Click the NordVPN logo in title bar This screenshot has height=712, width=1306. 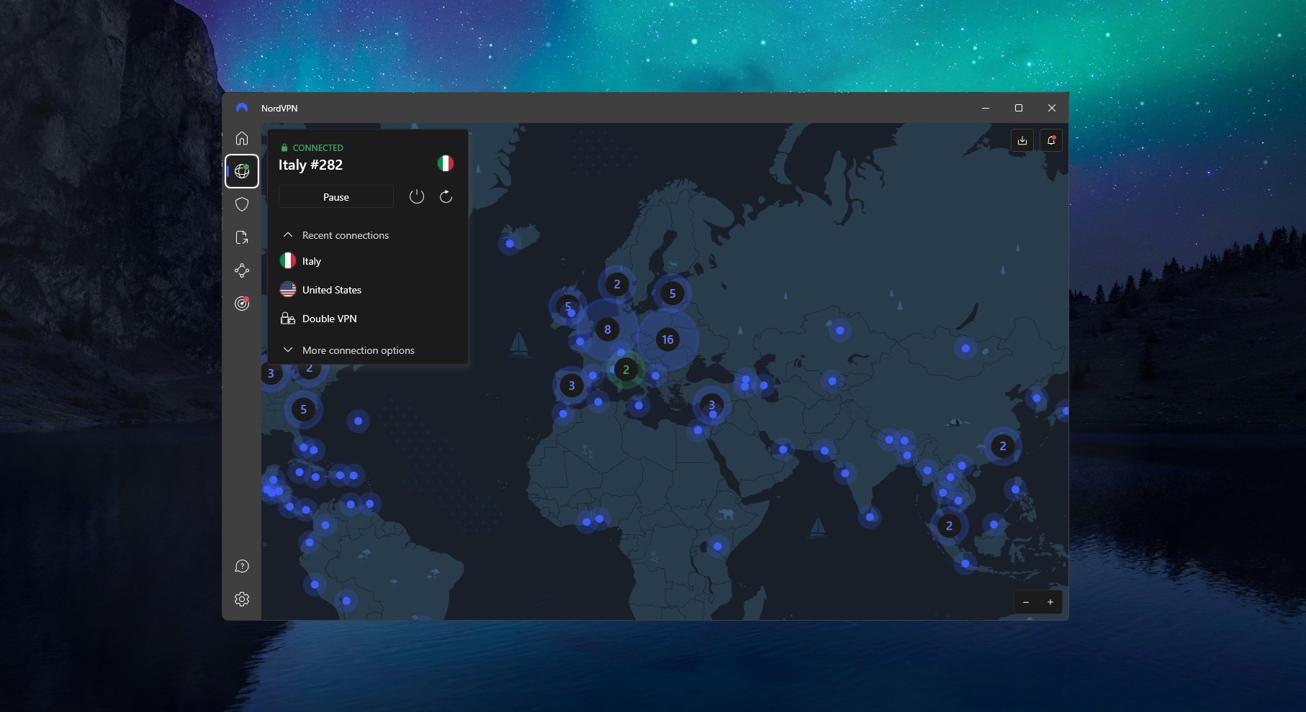click(242, 108)
